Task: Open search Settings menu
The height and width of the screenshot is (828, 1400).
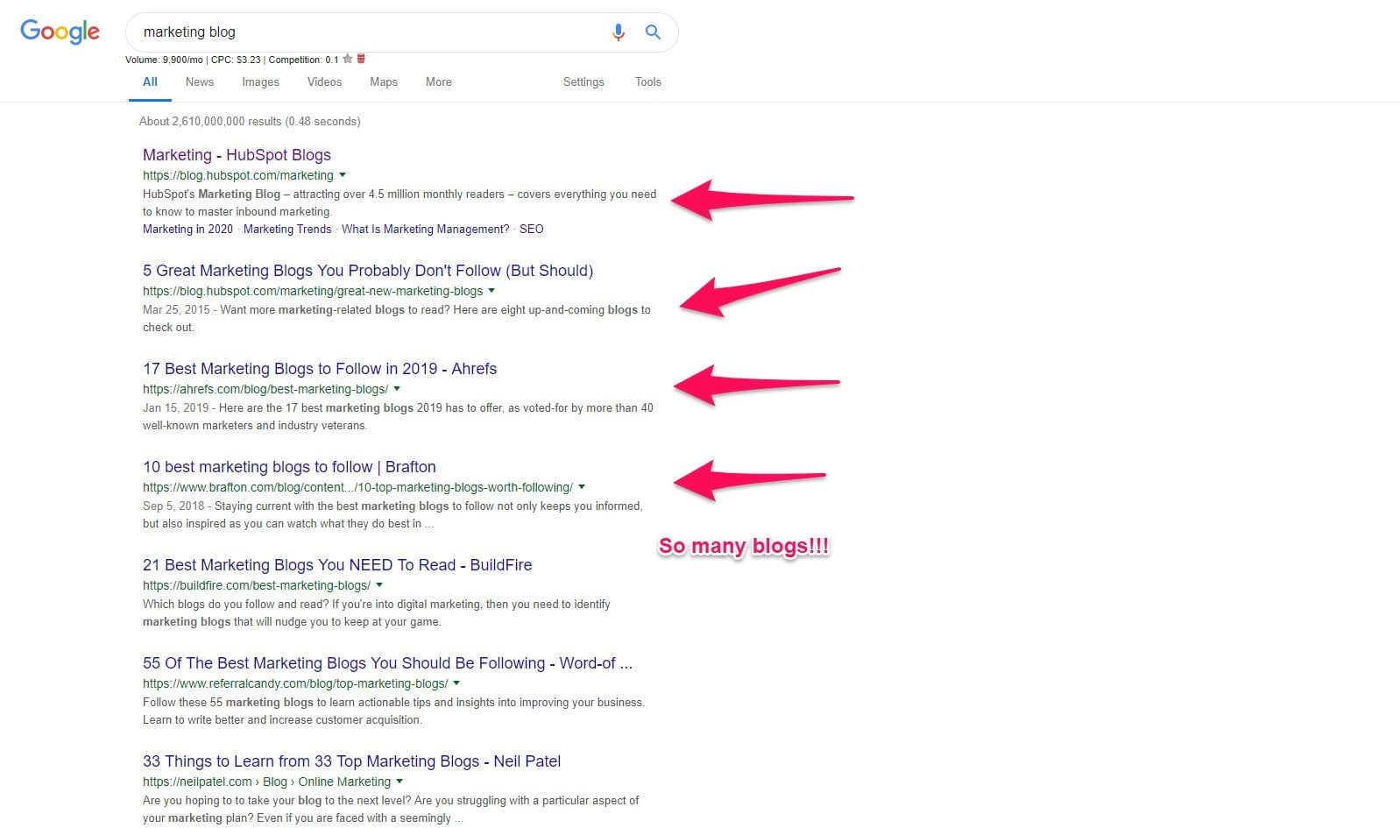Action: pyautogui.click(x=583, y=82)
